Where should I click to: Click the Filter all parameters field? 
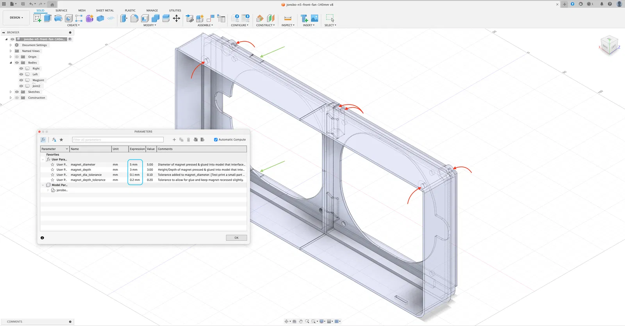(x=118, y=140)
